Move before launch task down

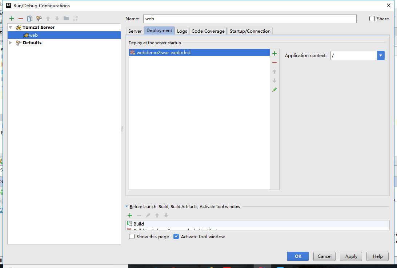[x=166, y=215]
